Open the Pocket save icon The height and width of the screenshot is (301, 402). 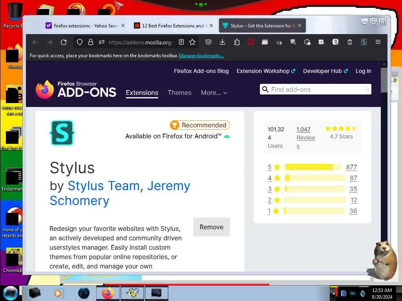[208, 42]
